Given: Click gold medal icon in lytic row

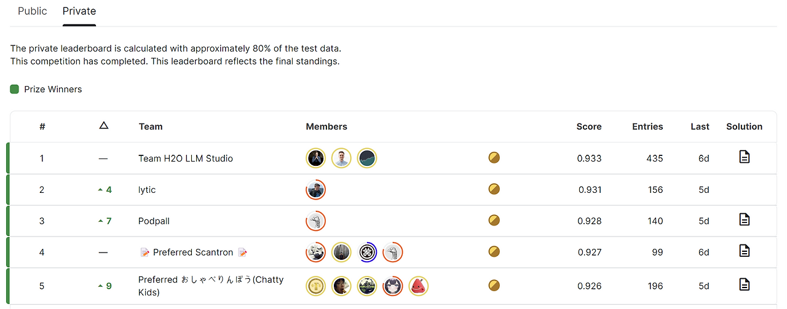Looking at the screenshot, I should tap(494, 189).
